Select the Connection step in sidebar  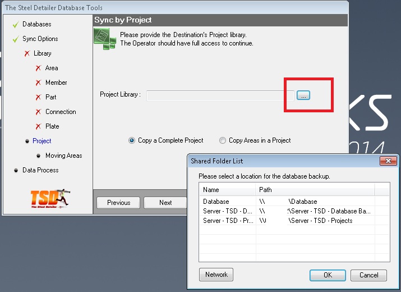(x=61, y=112)
